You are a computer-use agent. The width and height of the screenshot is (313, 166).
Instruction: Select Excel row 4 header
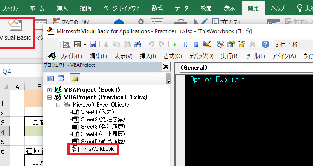[5, 132]
